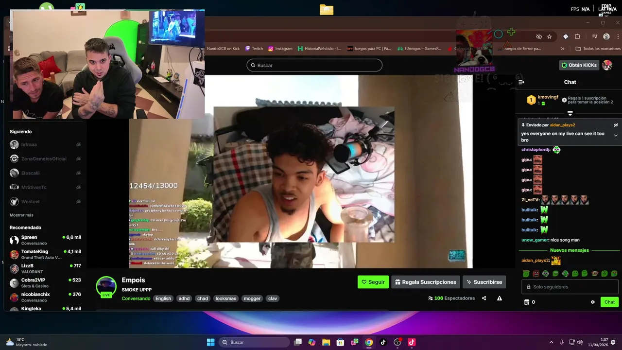Toggle the notification bell for Westcol
The height and width of the screenshot is (350, 622).
click(78, 201)
